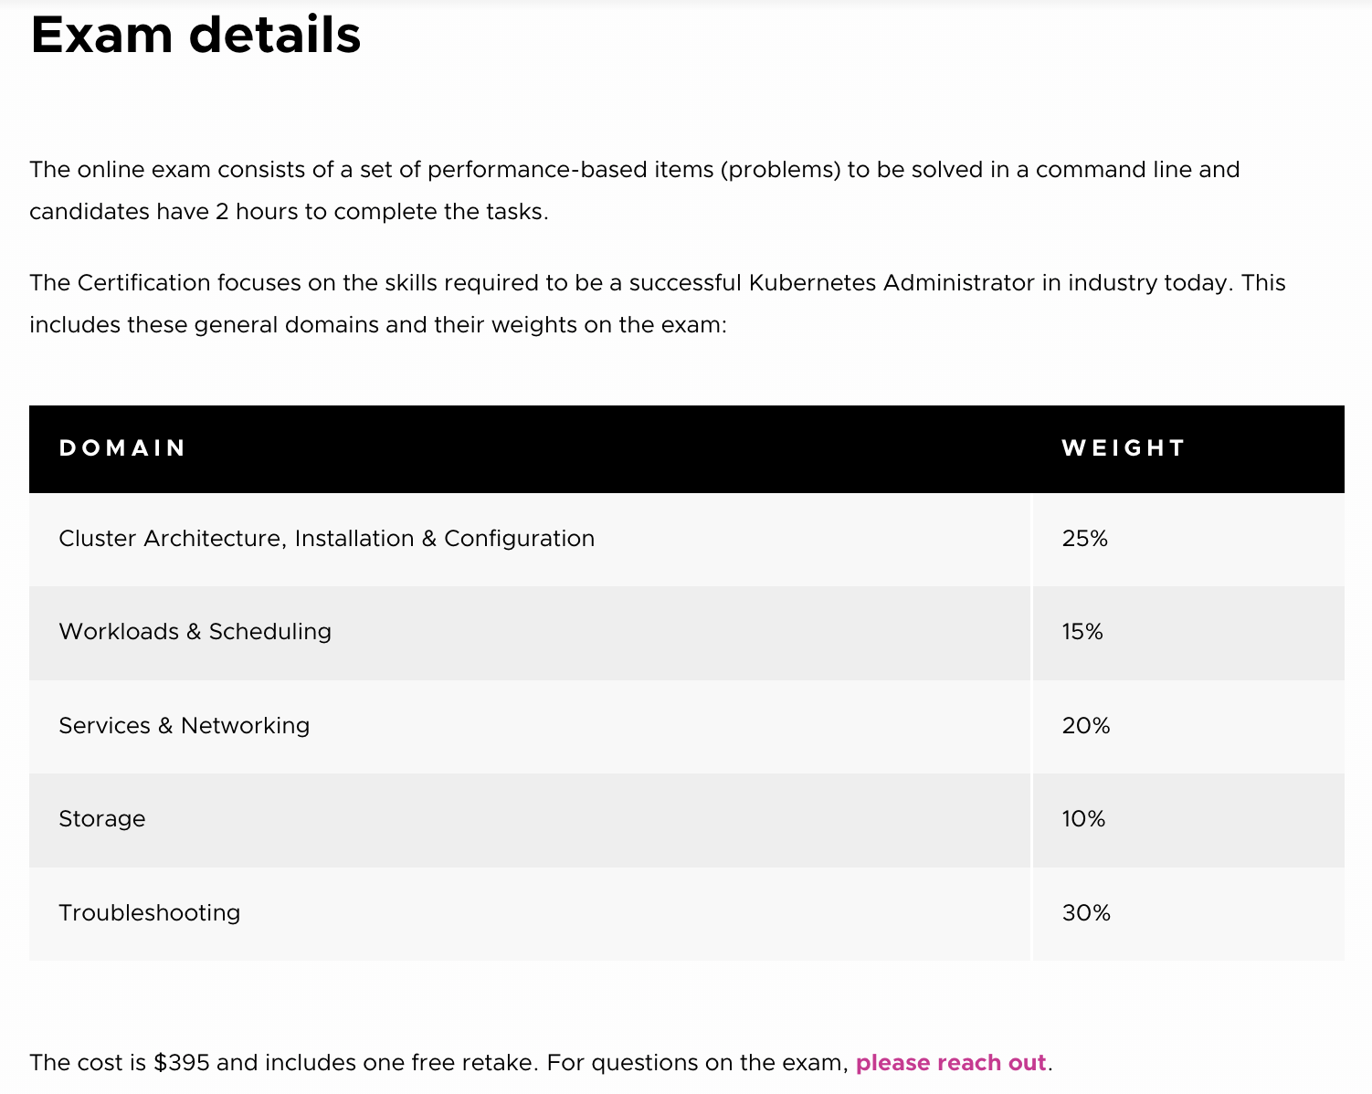This screenshot has height=1094, width=1372.
Task: Select the Exam details heading
Action: 195,36
